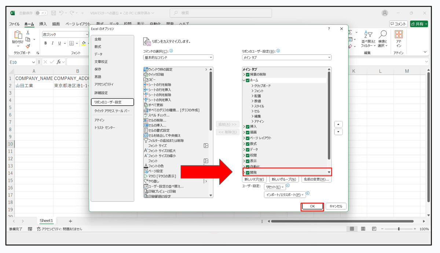Image resolution: width=440 pixels, height=253 pixels.
Task: Click the Paste clipboard icon in the ribbon
Action: pyautogui.click(x=18, y=35)
